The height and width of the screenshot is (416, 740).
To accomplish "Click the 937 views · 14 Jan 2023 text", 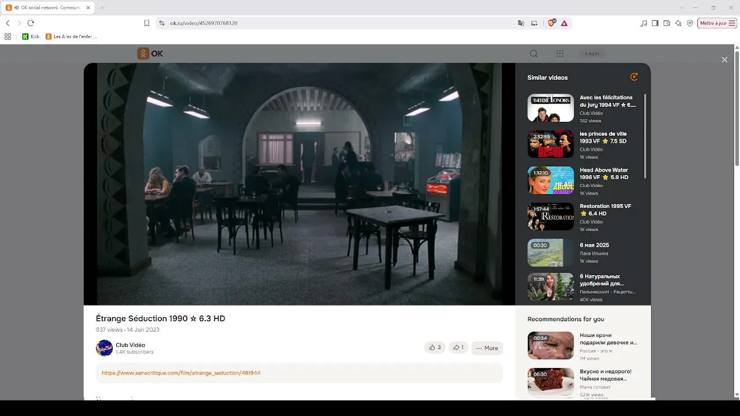I will tap(128, 330).
